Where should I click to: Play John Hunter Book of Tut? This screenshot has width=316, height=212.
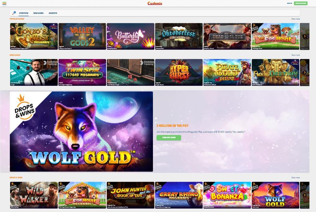[131, 195]
